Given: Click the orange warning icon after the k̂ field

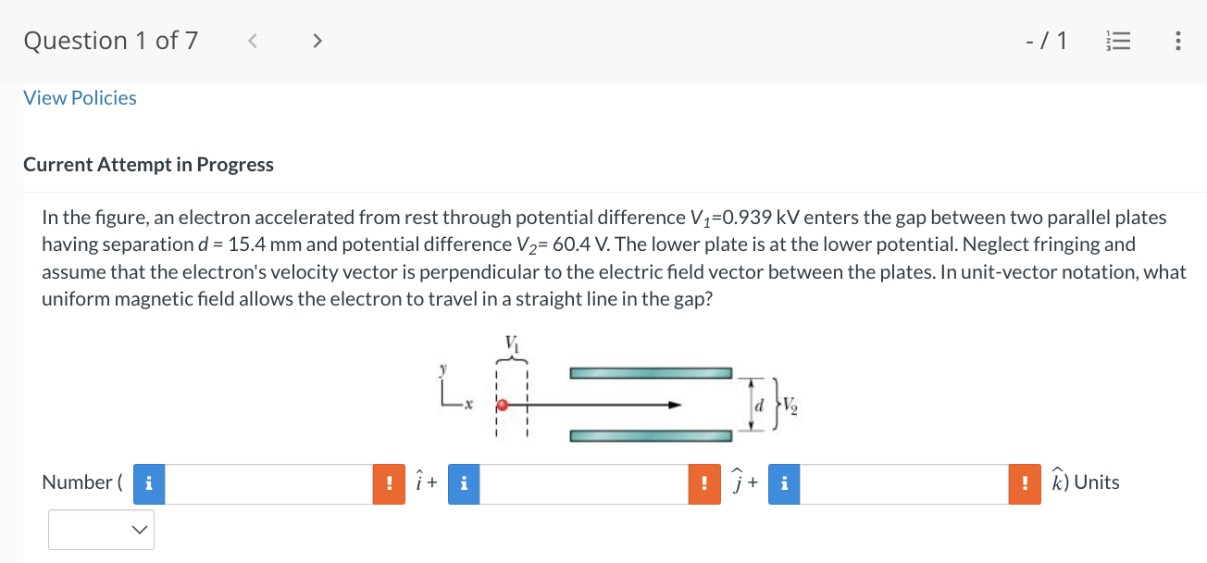Looking at the screenshot, I should pyautogui.click(x=1024, y=483).
